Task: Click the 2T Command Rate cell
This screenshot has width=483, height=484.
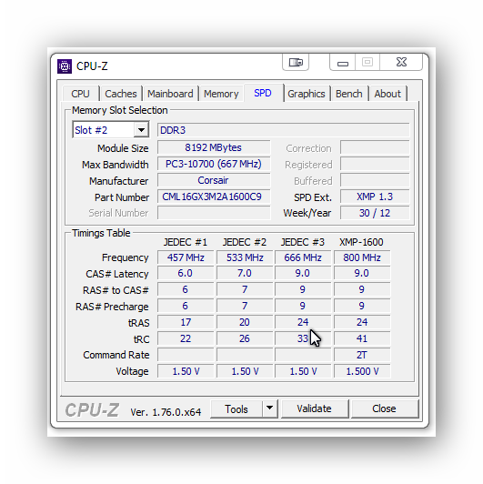Action: coord(362,355)
